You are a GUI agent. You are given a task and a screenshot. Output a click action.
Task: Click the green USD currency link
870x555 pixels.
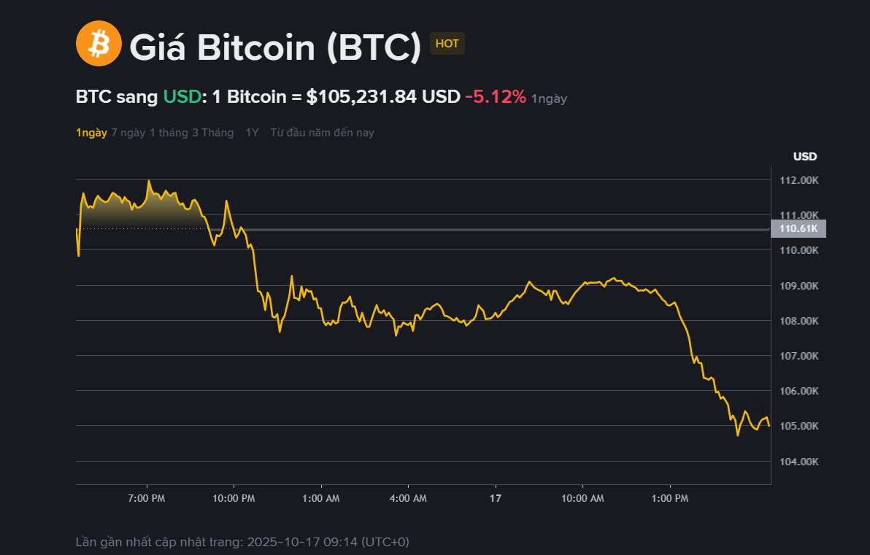(x=182, y=96)
